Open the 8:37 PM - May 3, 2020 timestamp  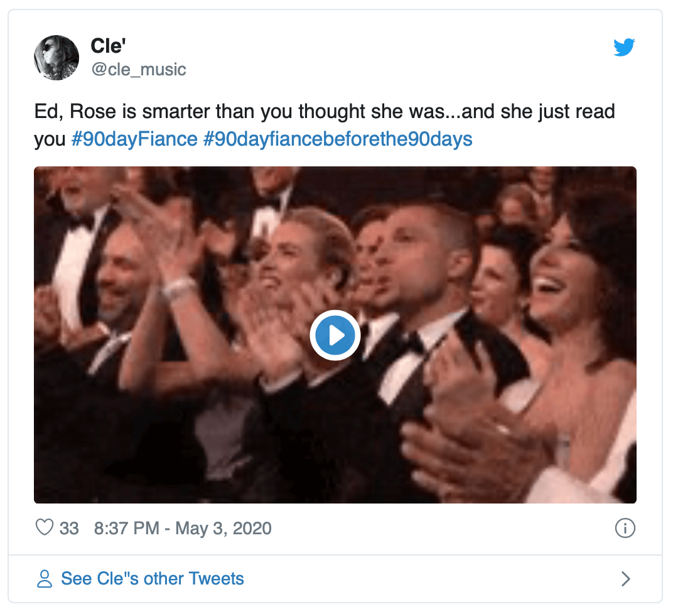(x=183, y=528)
